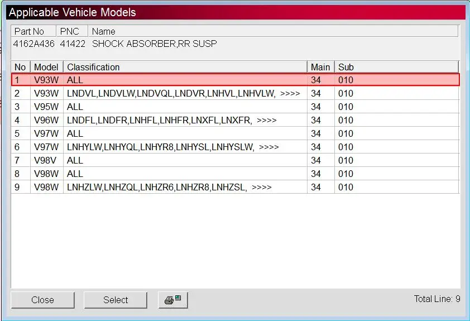Click the Model column header
This screenshot has height=321, width=470.
[x=46, y=67]
